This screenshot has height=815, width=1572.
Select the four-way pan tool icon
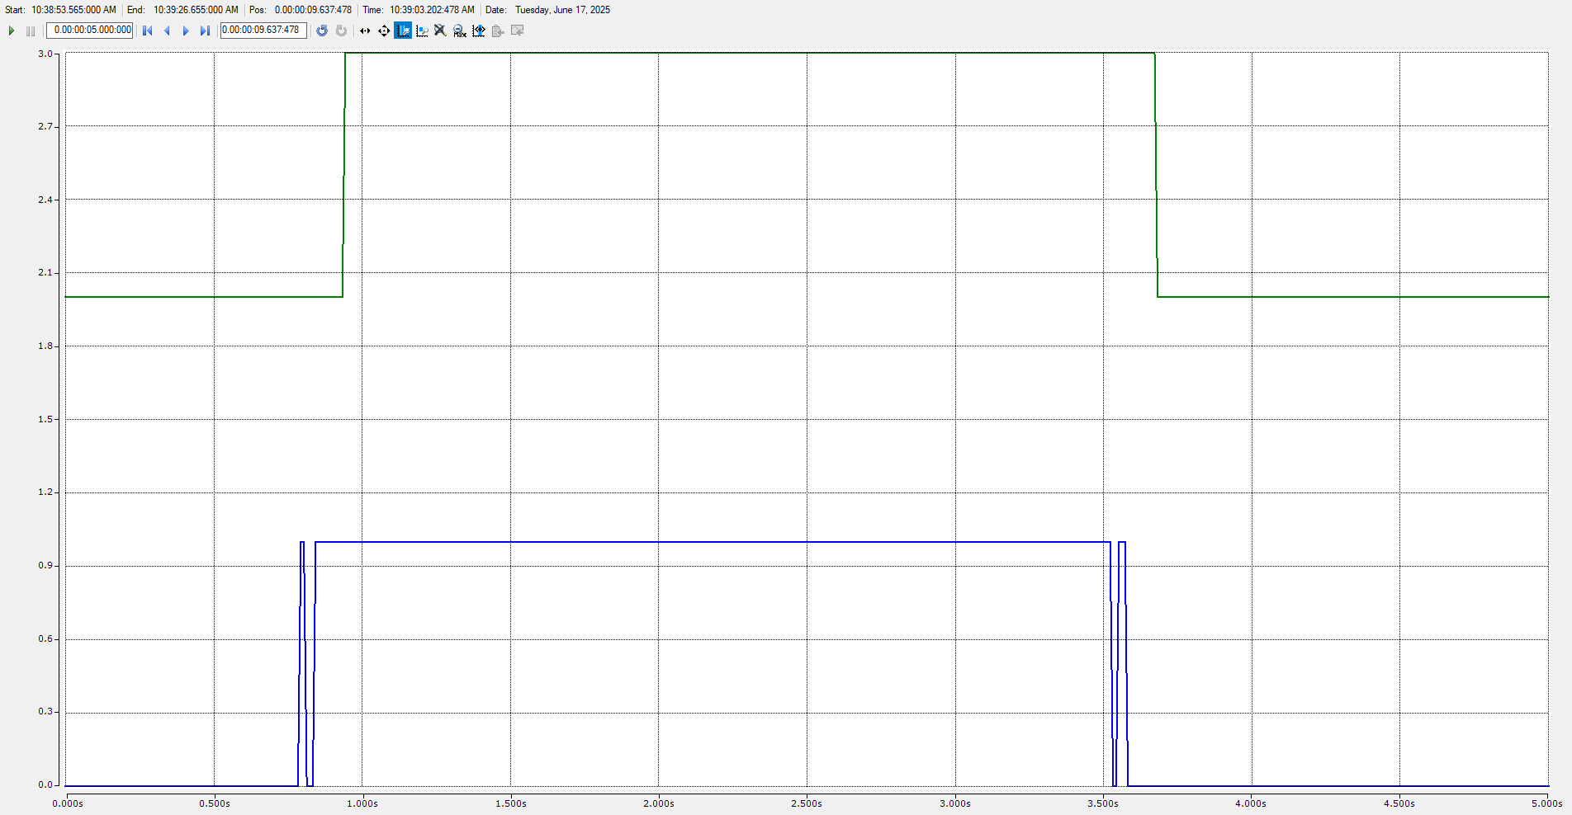pyautogui.click(x=384, y=31)
